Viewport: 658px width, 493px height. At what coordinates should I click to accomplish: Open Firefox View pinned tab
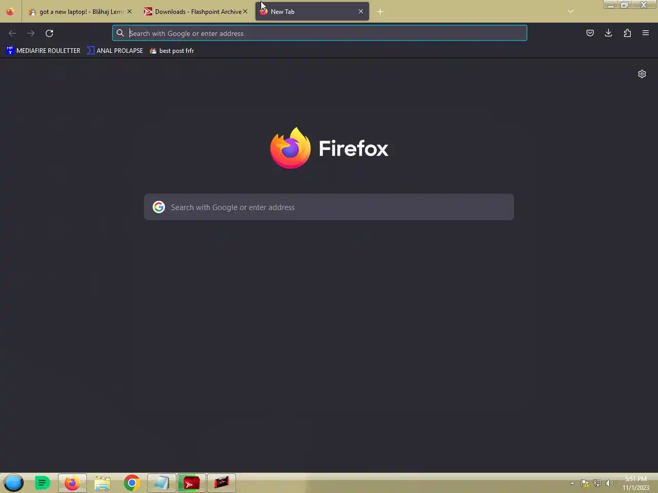click(10, 11)
